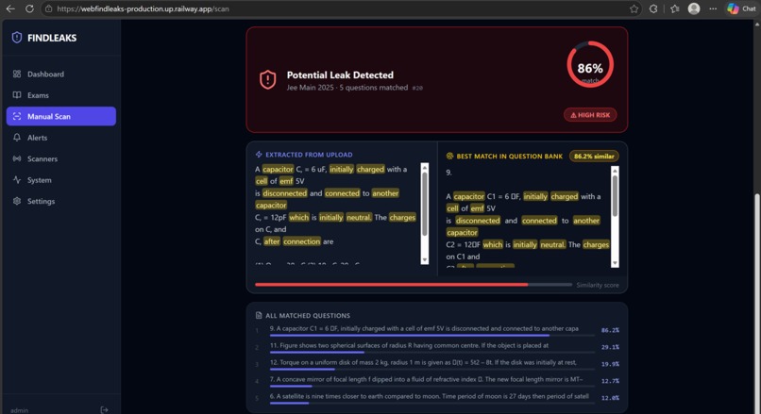761x414 pixels.
Task: Open browser extensions puzzle icon
Action: [x=653, y=8]
